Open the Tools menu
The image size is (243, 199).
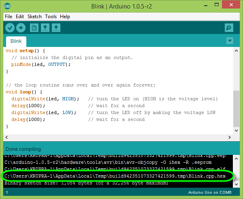(x=51, y=17)
